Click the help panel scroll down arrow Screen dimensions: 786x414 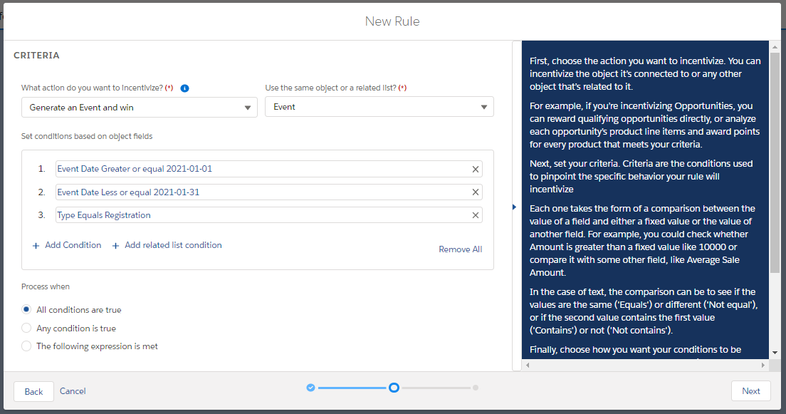coord(775,353)
